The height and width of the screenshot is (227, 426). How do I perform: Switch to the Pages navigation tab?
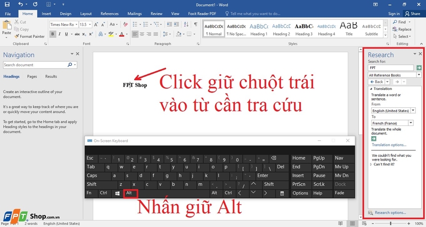[32, 77]
